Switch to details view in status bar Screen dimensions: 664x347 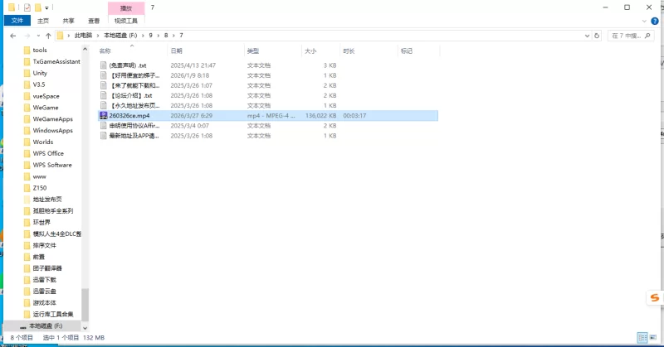[x=643, y=338]
